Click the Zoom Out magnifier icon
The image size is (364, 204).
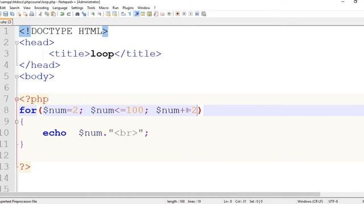click(100, 14)
